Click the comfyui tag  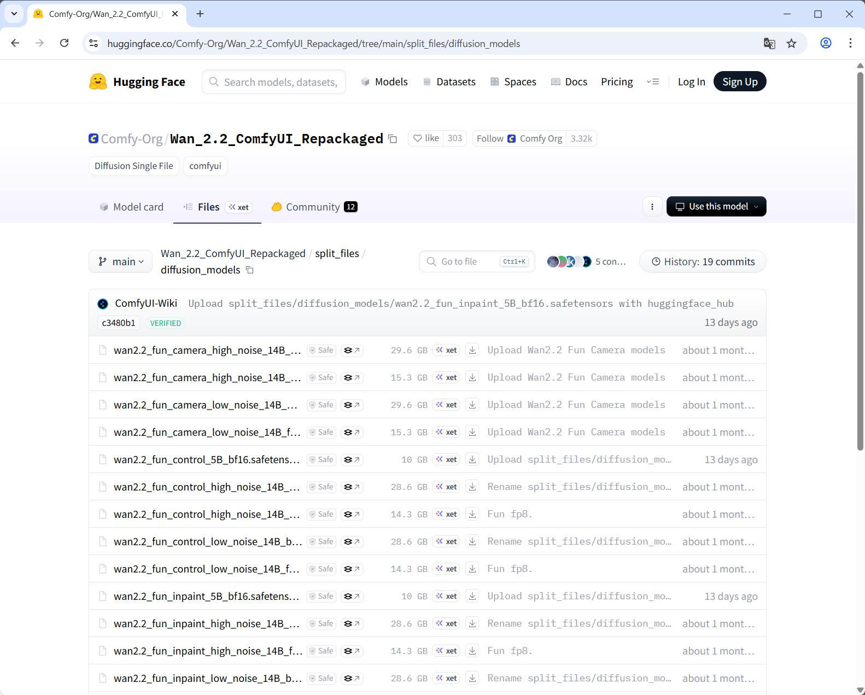[x=205, y=166]
